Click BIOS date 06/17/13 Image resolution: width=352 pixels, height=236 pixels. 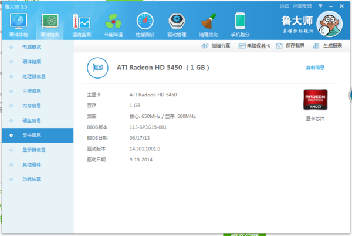pos(140,138)
